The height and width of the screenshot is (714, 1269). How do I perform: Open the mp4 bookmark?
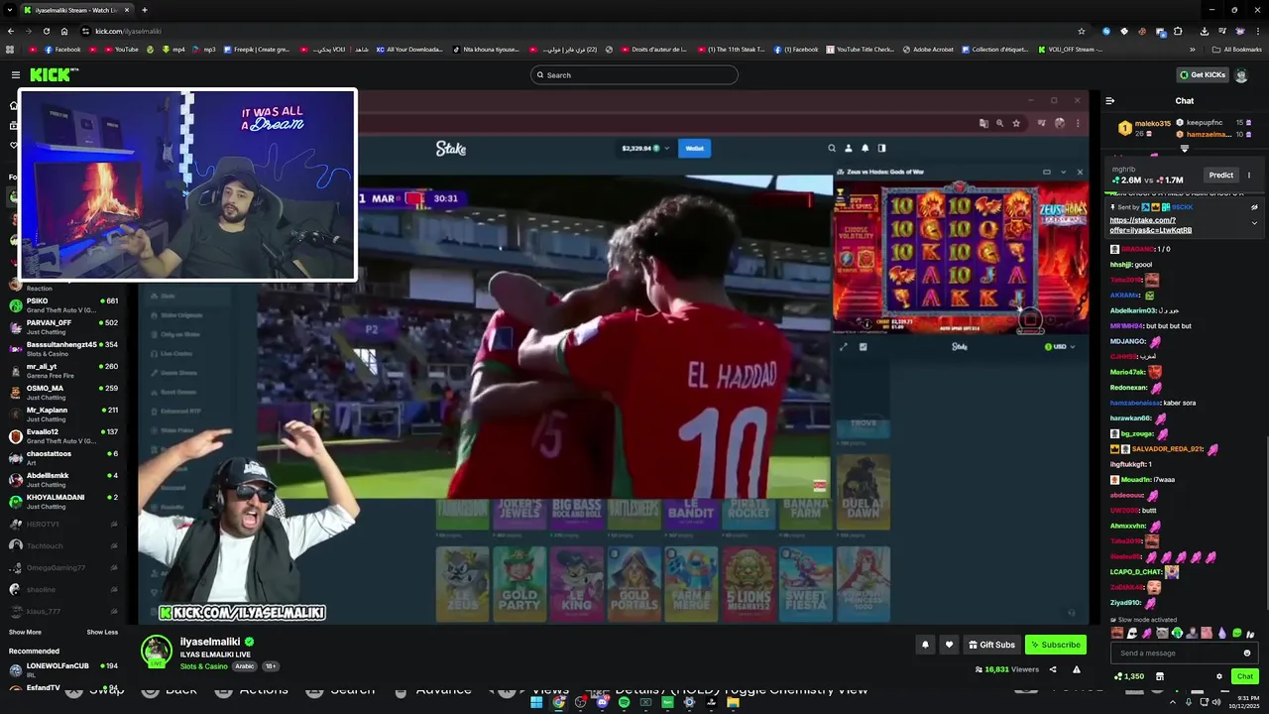pyautogui.click(x=173, y=50)
